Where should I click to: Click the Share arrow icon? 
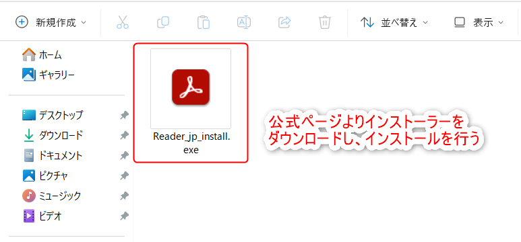[x=284, y=23]
